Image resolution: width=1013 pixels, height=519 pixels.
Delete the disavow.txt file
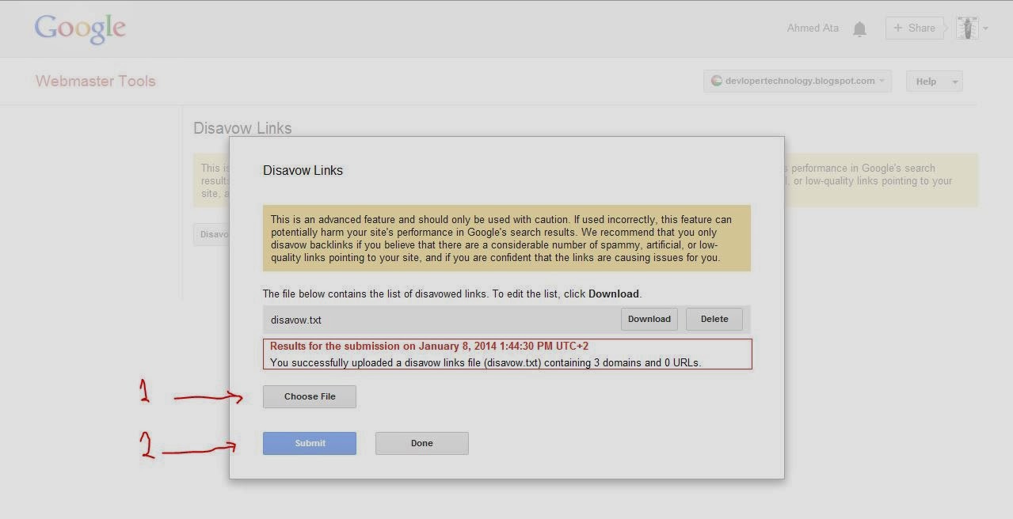714,320
